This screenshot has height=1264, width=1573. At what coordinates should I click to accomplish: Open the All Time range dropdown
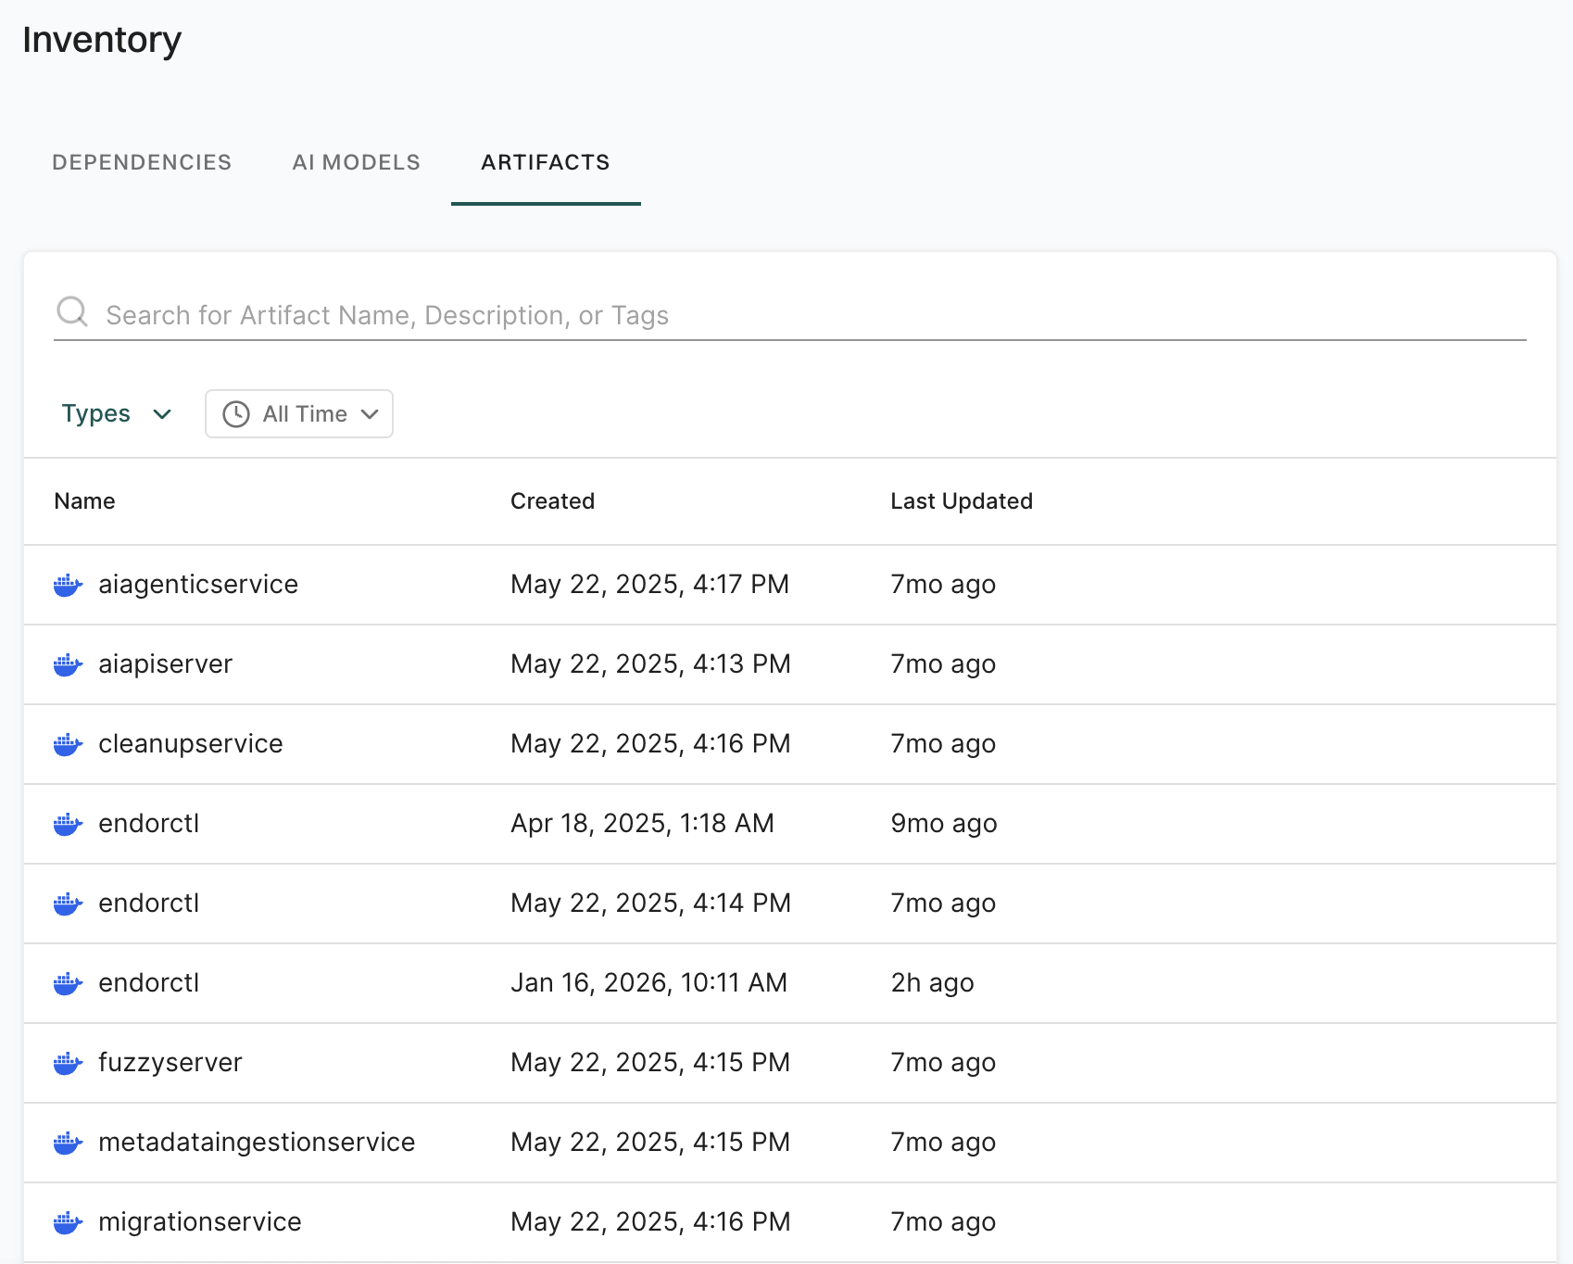click(x=299, y=414)
